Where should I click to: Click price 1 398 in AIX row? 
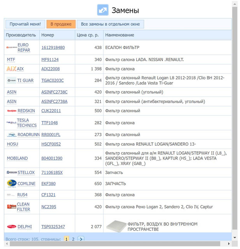[x=96, y=69]
